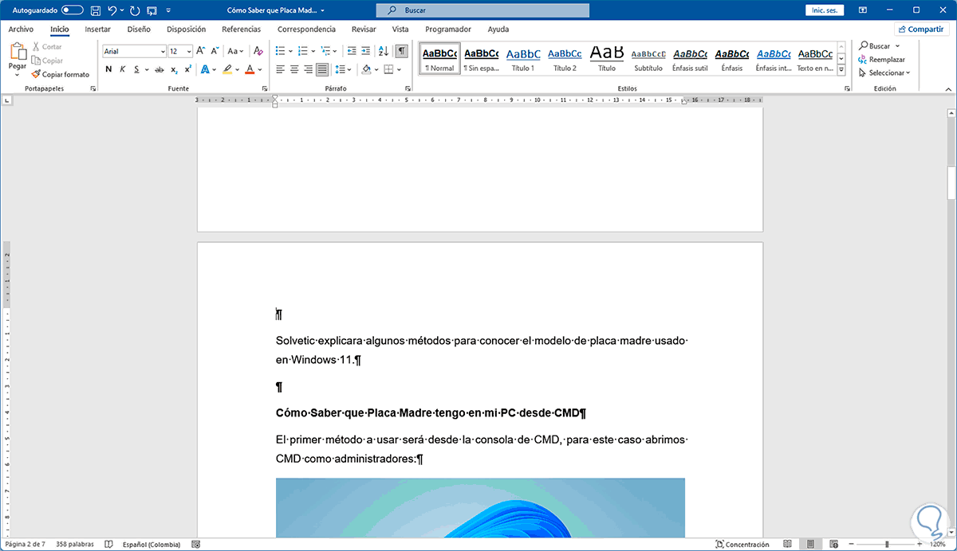Click the Español (Colombia) language indicator

coord(152,545)
